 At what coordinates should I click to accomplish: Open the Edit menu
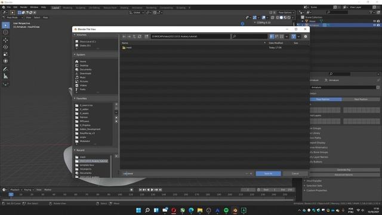pos(16,7)
